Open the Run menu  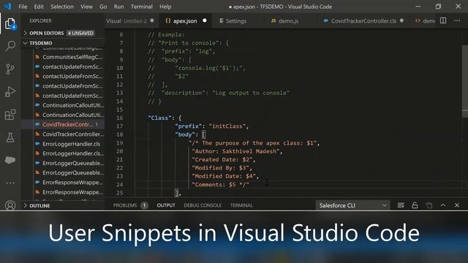[118, 7]
